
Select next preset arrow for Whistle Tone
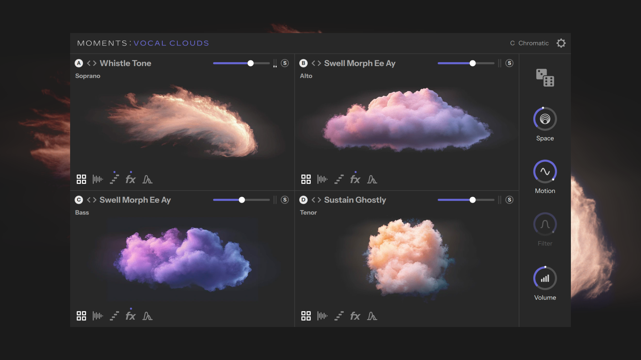tap(95, 63)
